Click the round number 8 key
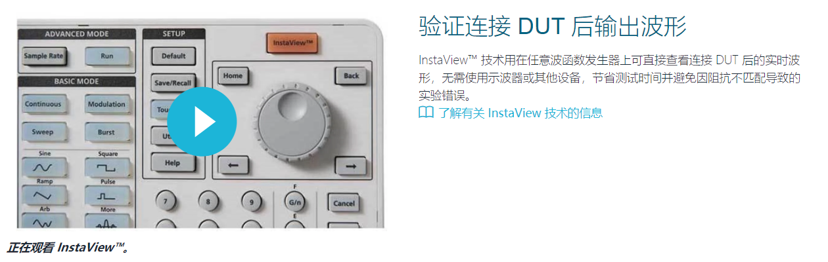Viewport: 828px width, 262px height. pyautogui.click(x=208, y=202)
